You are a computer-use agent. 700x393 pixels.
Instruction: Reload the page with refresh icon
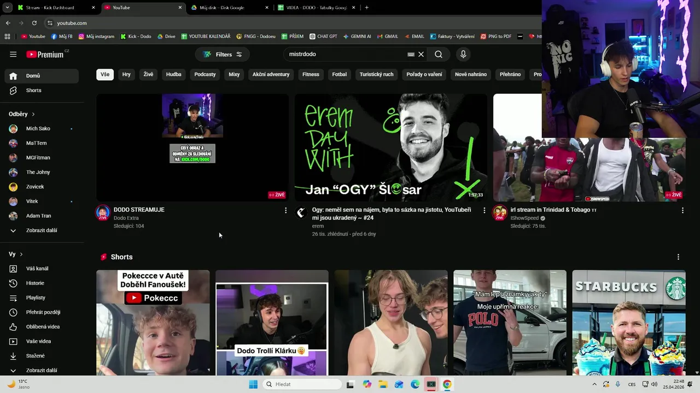34,23
